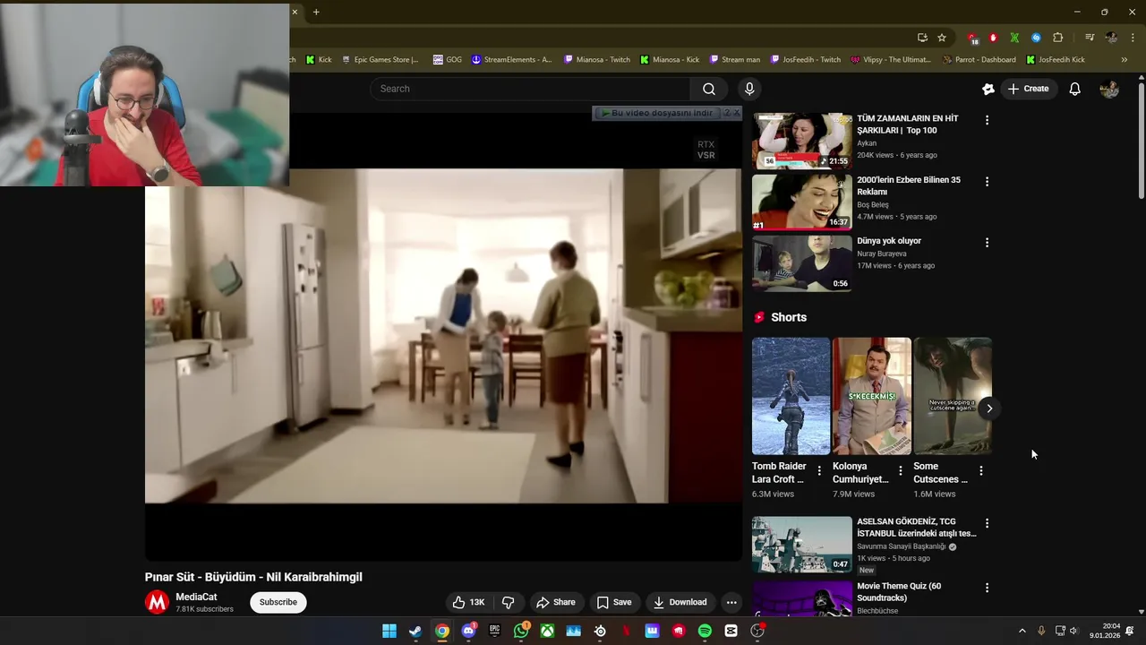Open the Dünya yok oluyor video thumbnail
Screen dimensions: 1146x645
[801, 263]
